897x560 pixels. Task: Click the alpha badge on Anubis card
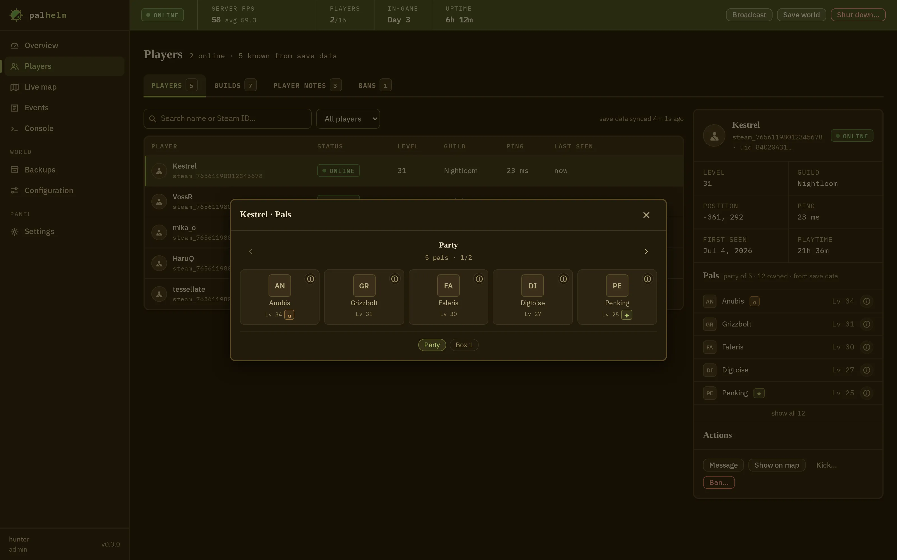tap(289, 315)
